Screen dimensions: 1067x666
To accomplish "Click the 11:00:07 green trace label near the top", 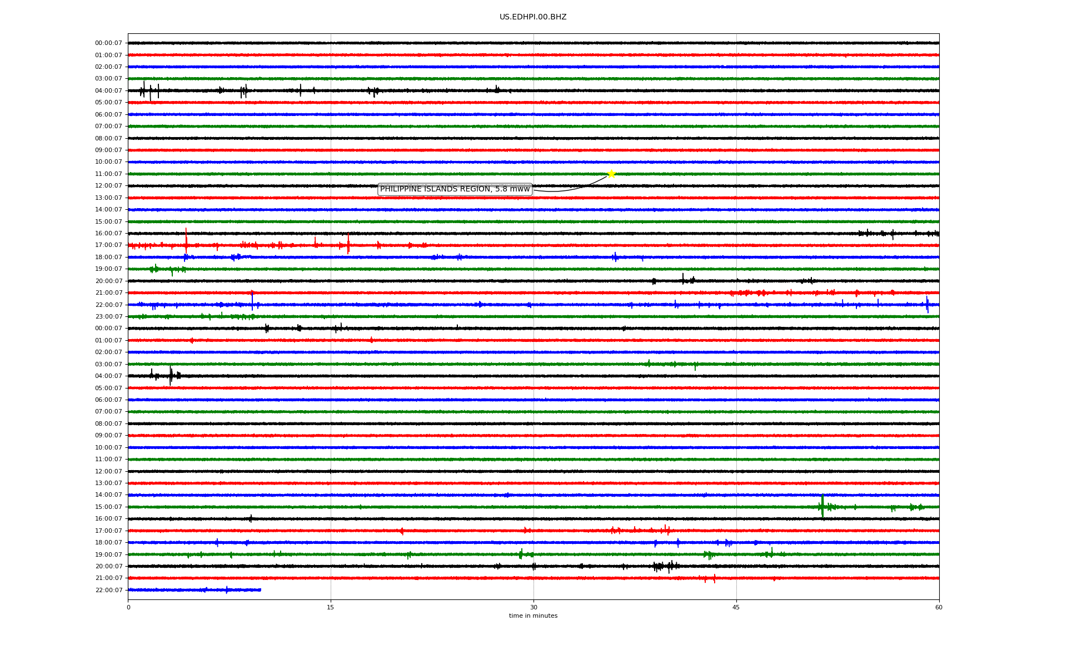I will 108,174.
